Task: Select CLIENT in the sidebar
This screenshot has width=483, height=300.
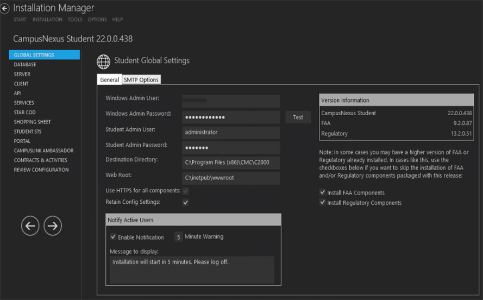Action: click(21, 84)
